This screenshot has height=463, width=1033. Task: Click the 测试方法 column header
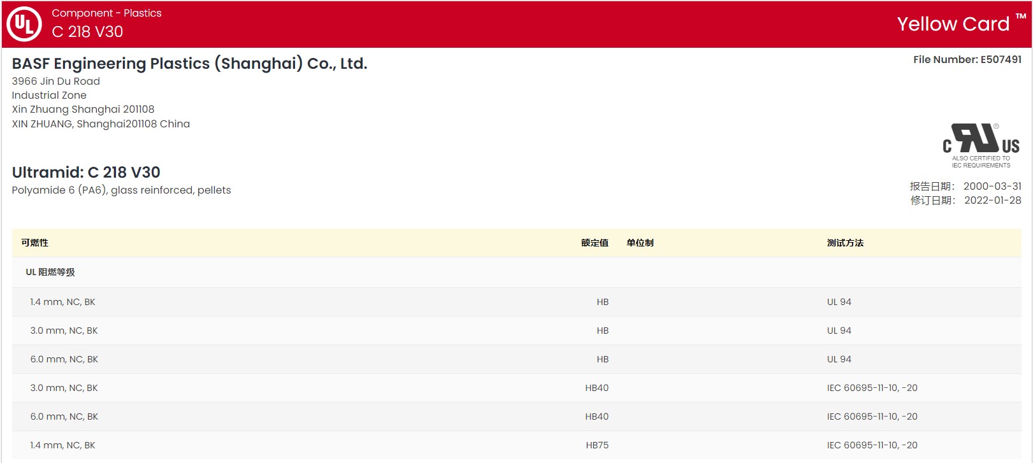pos(845,243)
